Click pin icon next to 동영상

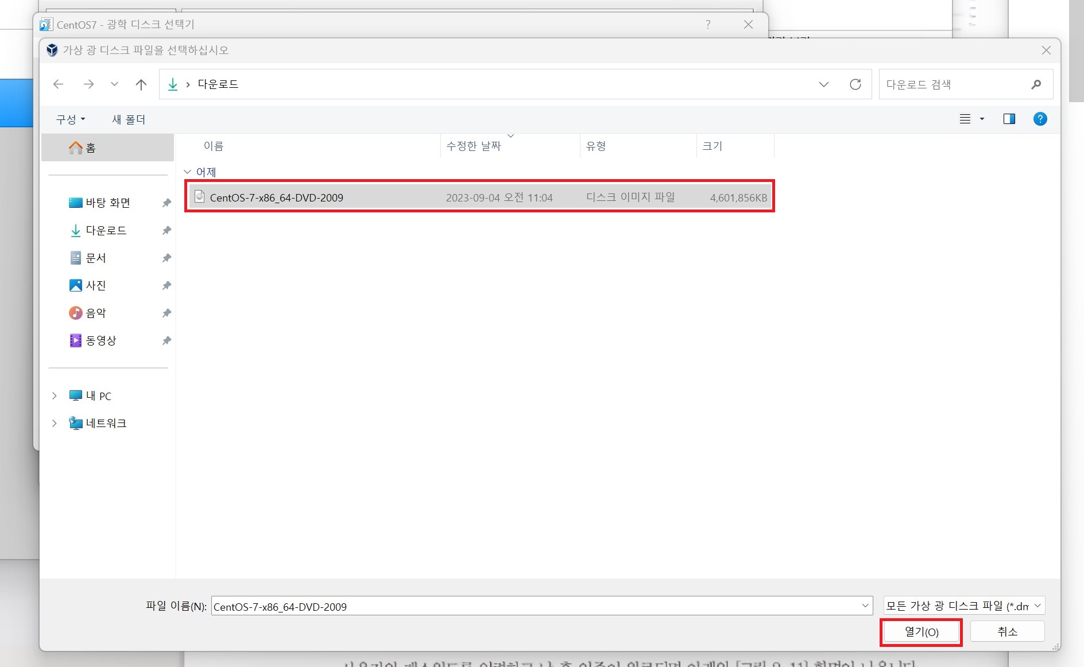click(x=167, y=340)
